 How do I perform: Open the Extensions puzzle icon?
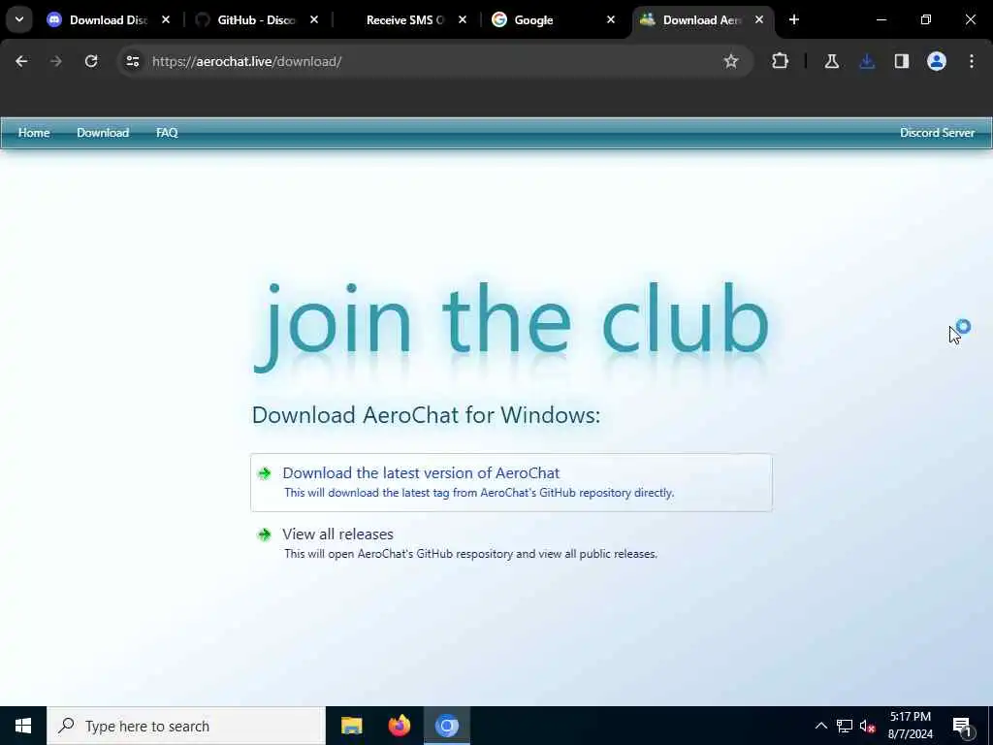(x=781, y=61)
